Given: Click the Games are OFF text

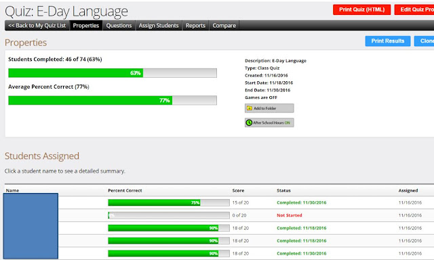Looking at the screenshot, I should [x=261, y=97].
